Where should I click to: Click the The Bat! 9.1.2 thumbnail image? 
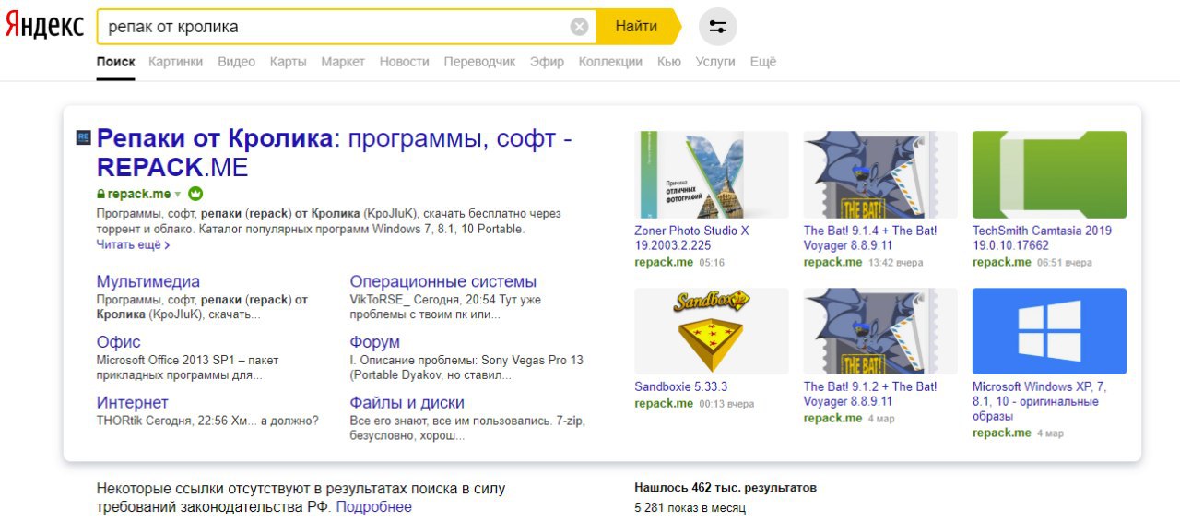(x=880, y=331)
